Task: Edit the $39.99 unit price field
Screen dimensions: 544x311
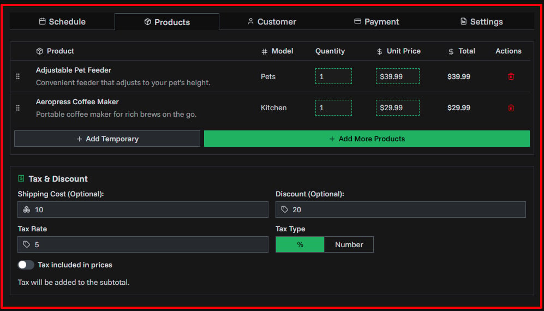Action: [398, 76]
